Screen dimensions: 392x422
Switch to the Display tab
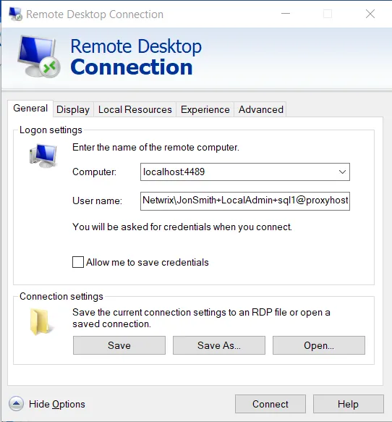[73, 109]
